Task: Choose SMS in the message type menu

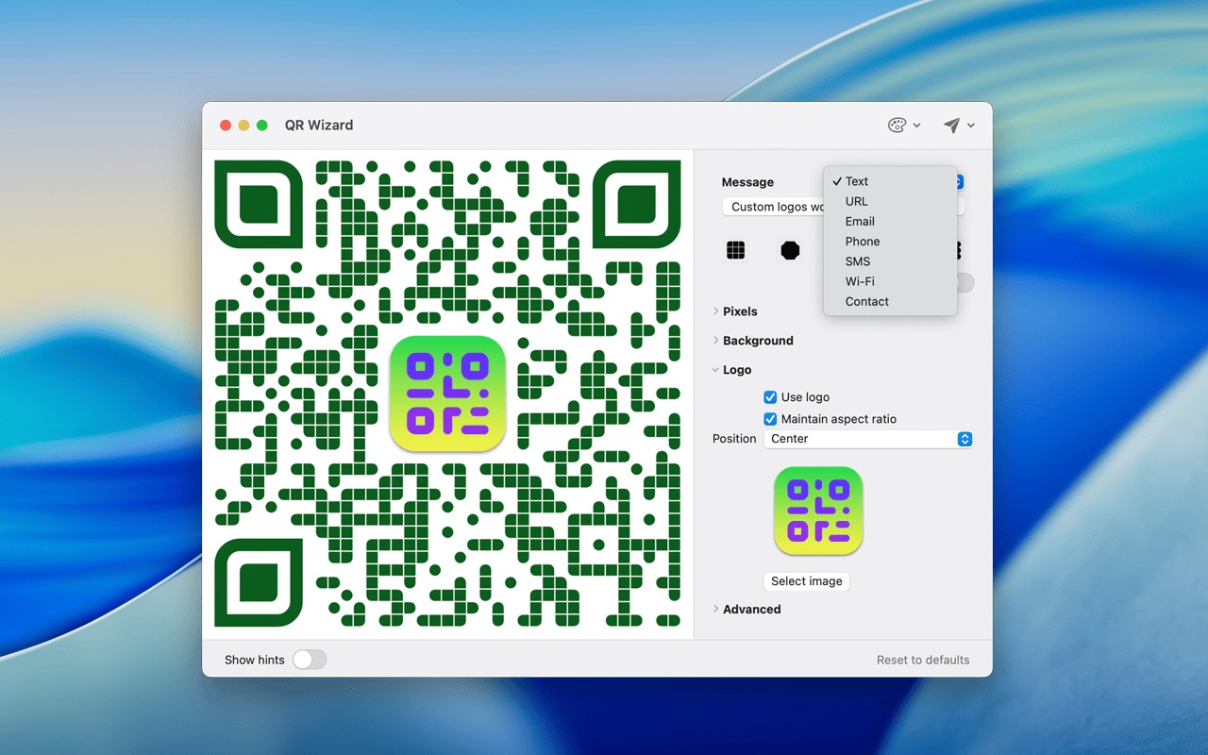Action: tap(890, 261)
